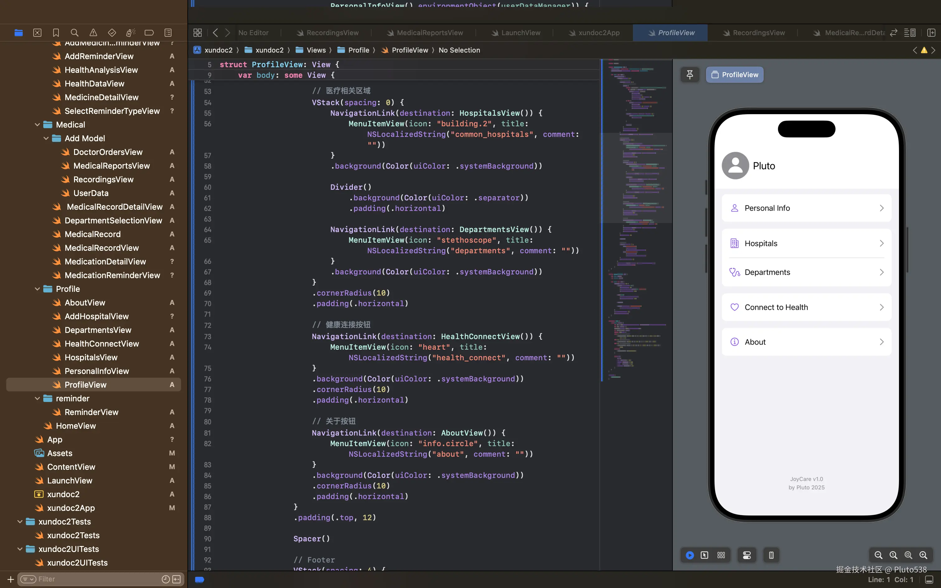The height and width of the screenshot is (588, 941).
Task: Open the Breakpoint navigator icon
Action: coord(149,33)
